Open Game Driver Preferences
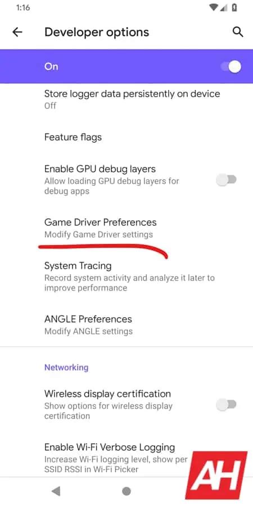The width and height of the screenshot is (253, 506). tap(126, 228)
